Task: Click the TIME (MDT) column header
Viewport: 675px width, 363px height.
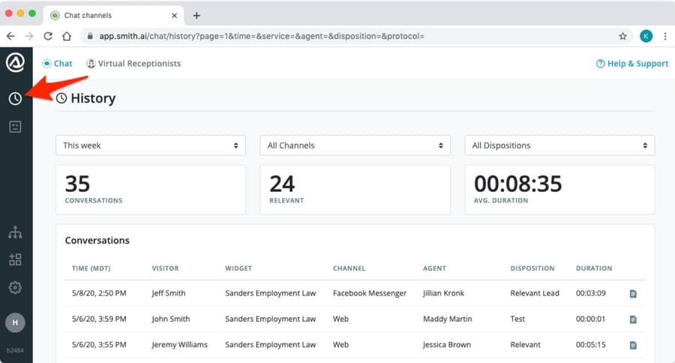Action: point(91,268)
